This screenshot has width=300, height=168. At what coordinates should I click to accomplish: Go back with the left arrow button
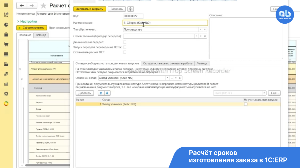(22, 6)
